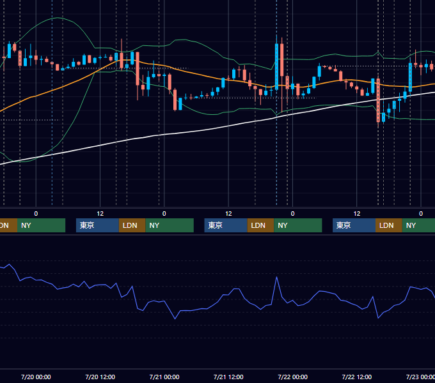Click the LDN session block on 7/22
The width and height of the screenshot is (435, 383).
(x=389, y=225)
